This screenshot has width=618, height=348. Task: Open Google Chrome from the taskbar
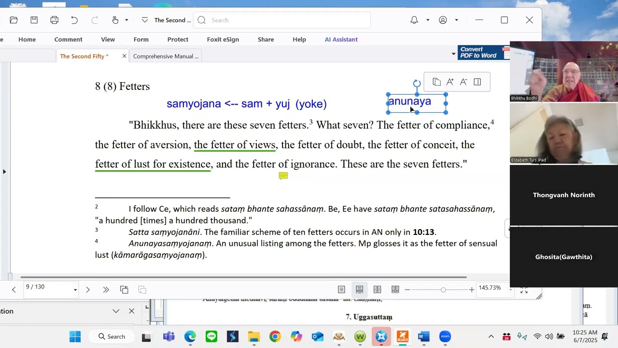point(275,336)
